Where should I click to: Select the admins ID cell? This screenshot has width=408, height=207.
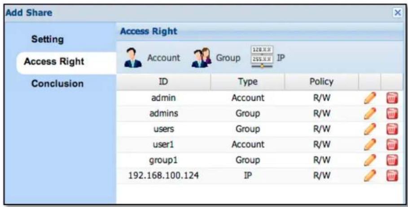163,113
